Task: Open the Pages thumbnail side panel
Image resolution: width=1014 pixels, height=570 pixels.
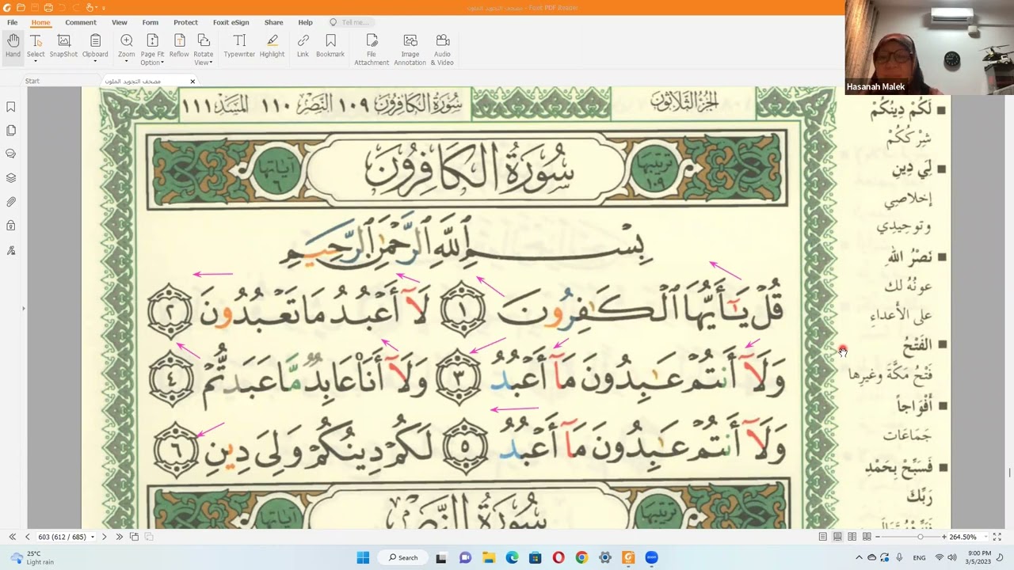Action: coord(11,131)
